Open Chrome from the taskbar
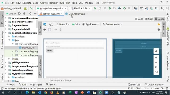This screenshot has width=170, height=95. (45, 93)
